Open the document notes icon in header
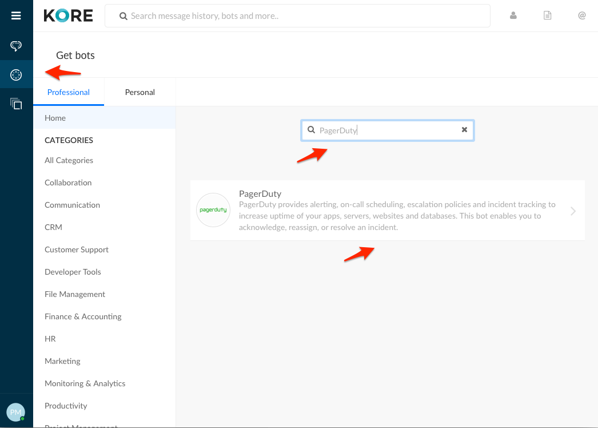The image size is (598, 428). (547, 15)
